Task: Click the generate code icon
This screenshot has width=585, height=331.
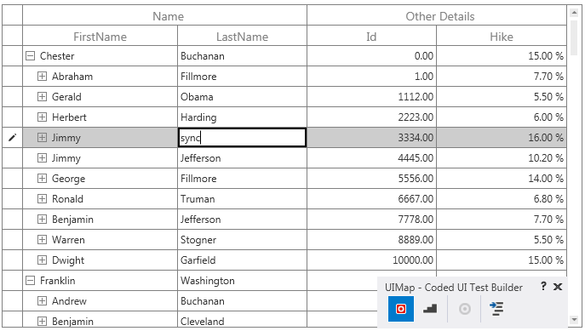Action: tap(496, 309)
